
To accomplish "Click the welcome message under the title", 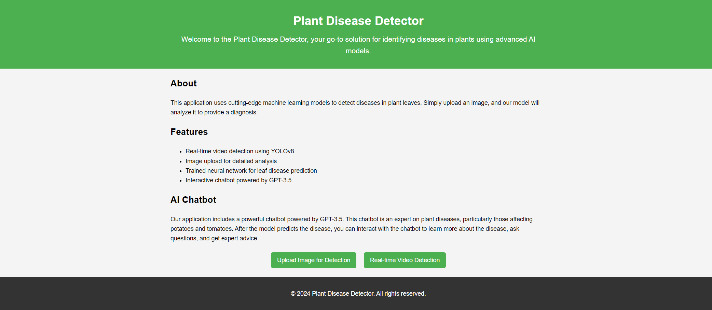I will point(358,44).
